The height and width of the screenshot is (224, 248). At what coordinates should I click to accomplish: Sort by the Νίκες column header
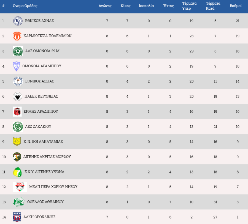pos(126,6)
